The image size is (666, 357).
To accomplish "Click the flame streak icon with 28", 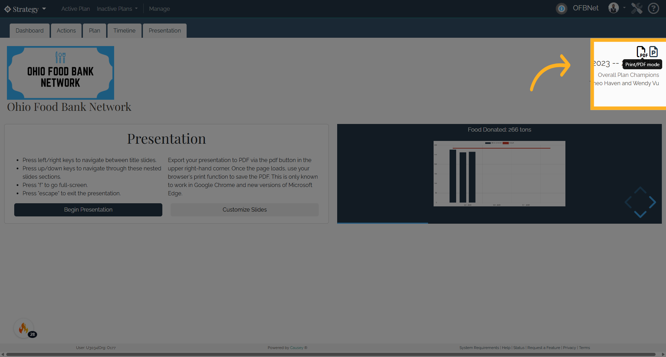I will [24, 328].
